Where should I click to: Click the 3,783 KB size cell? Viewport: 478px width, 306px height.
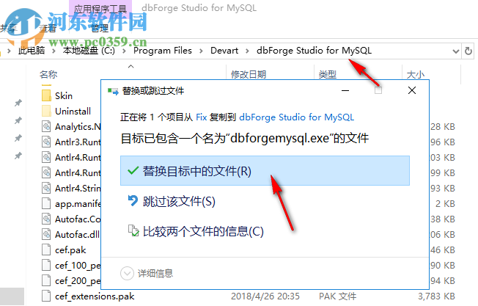pyautogui.click(x=436, y=296)
